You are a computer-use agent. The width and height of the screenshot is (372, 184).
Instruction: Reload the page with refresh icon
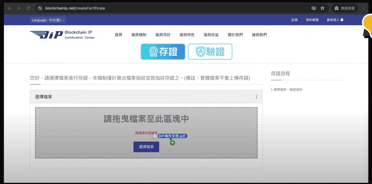coord(29,8)
